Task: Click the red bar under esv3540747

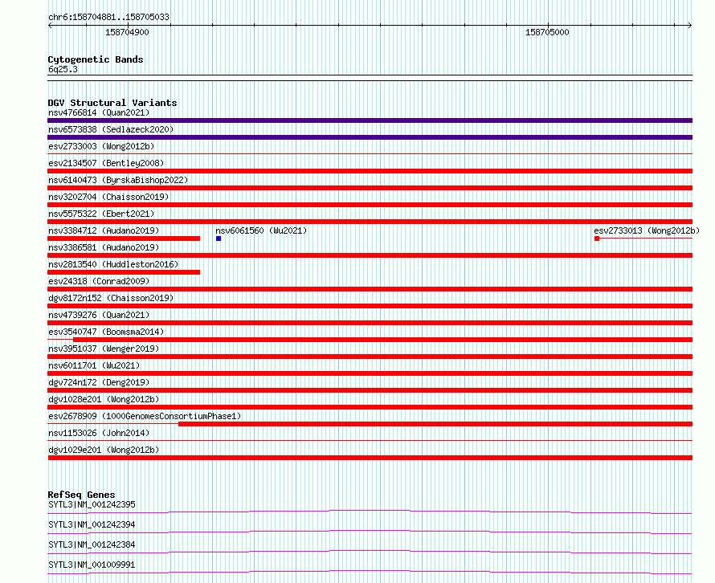Action: (382, 340)
